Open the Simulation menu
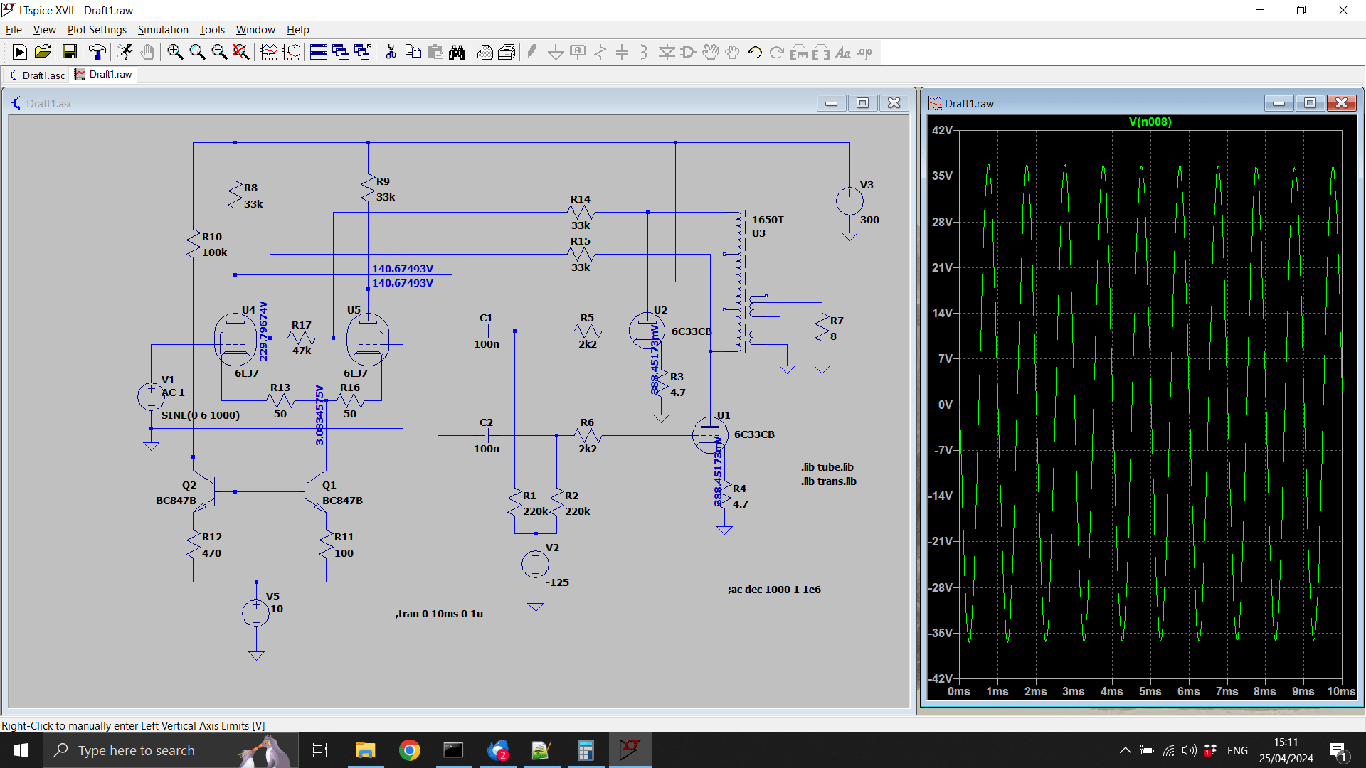The width and height of the screenshot is (1366, 768). pyautogui.click(x=163, y=30)
